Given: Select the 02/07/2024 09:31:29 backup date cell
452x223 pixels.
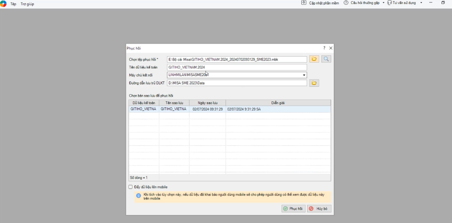Looking at the screenshot, I should pyautogui.click(x=207, y=109).
